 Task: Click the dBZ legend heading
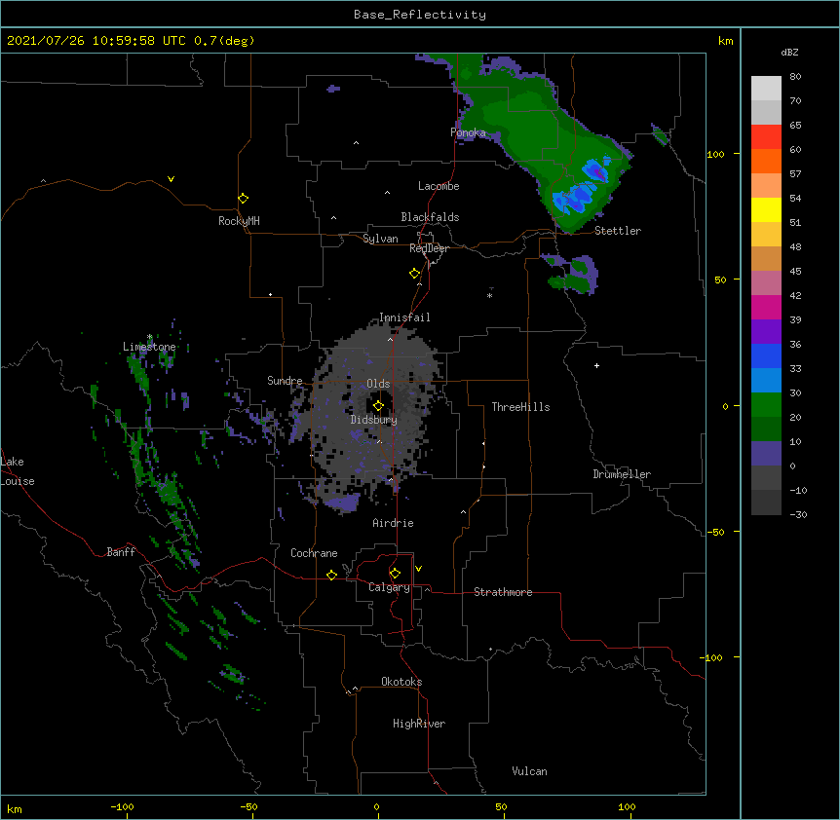click(789, 53)
